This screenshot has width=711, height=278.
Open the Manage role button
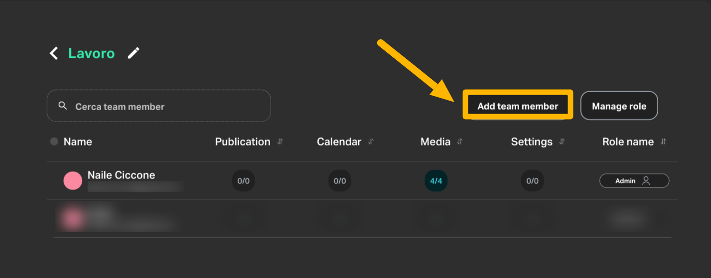[619, 106]
